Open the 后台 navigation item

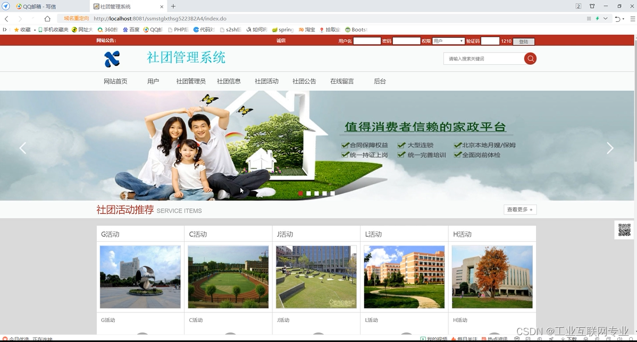pyautogui.click(x=380, y=81)
